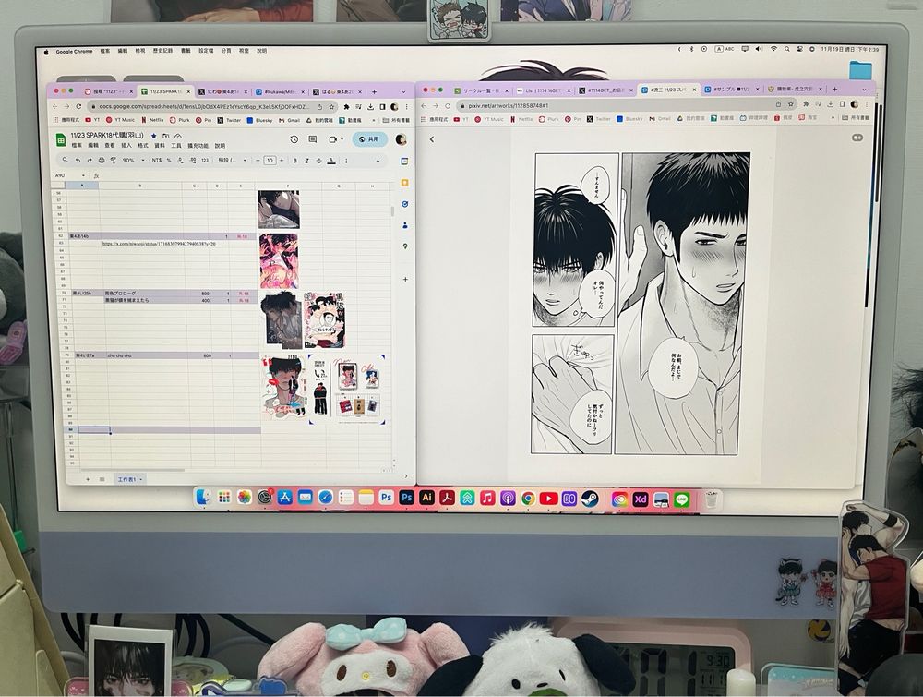Toggle bold formatting in Sheets
The width and height of the screenshot is (923, 697).
pyautogui.click(x=295, y=161)
